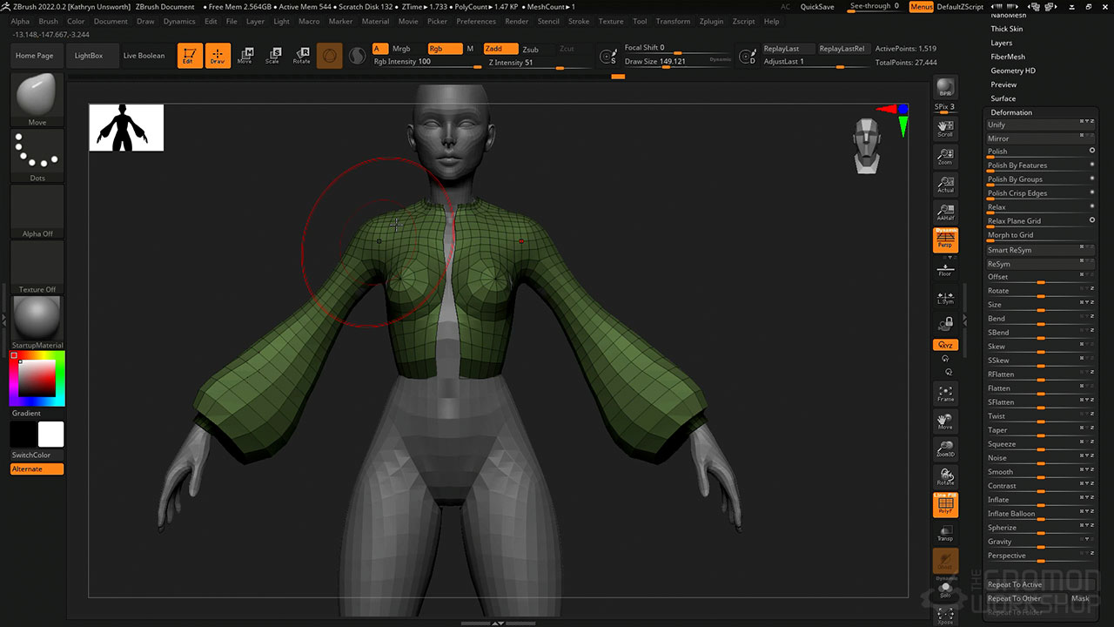Image resolution: width=1114 pixels, height=627 pixels.
Task: Click the Frame mesh icon
Action: tap(945, 394)
